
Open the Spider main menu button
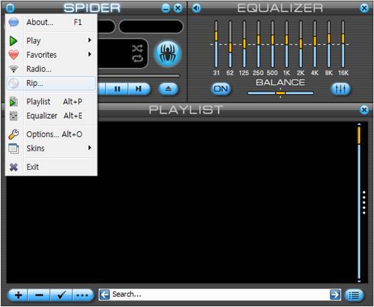[10, 8]
